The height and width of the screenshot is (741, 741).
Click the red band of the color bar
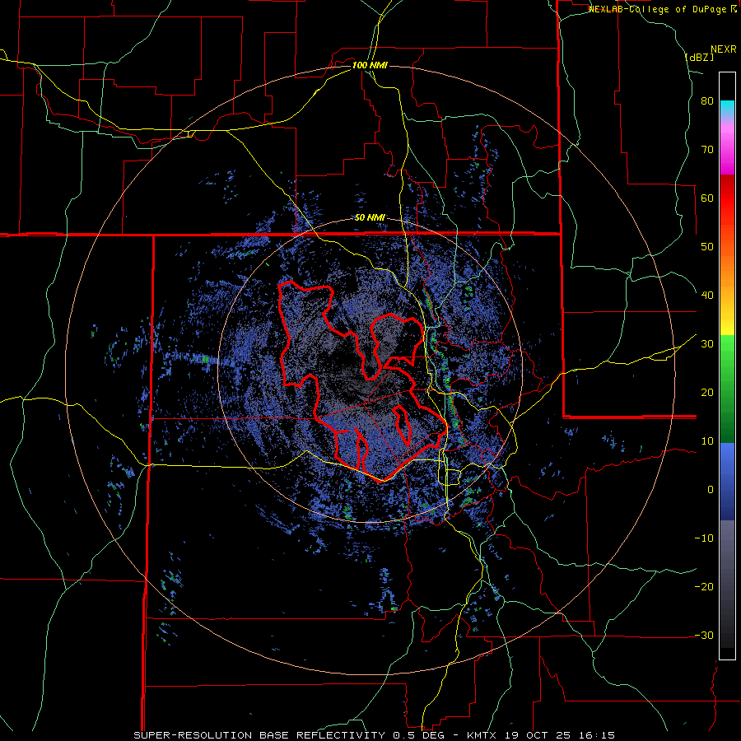point(727,198)
